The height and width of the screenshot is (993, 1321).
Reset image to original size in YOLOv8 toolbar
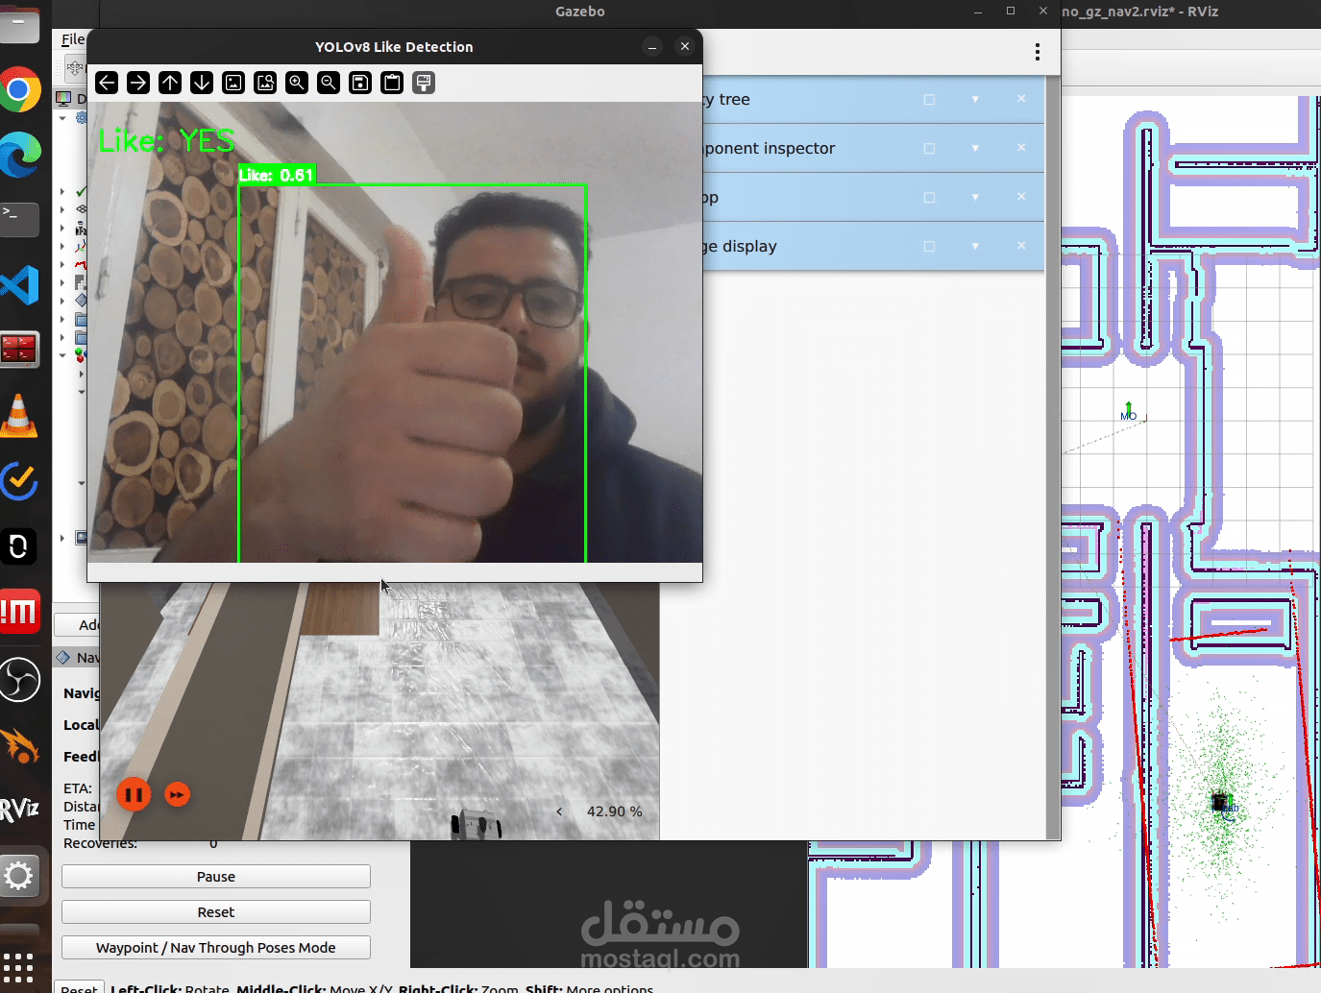(233, 83)
